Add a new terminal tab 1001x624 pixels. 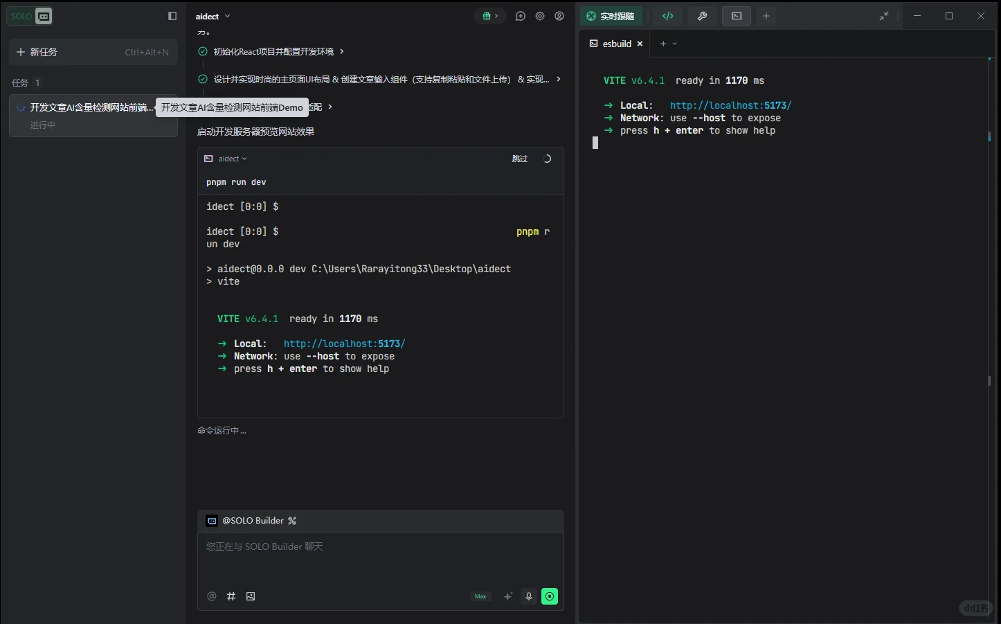click(663, 44)
